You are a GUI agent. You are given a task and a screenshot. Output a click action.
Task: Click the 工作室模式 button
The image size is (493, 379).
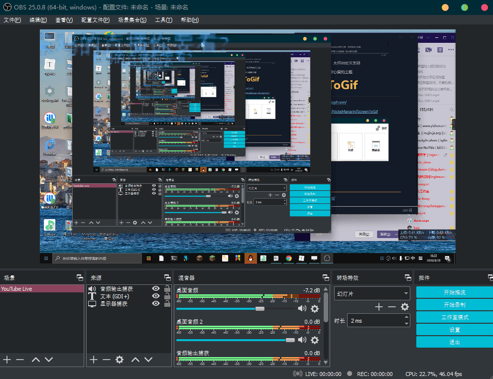454,317
